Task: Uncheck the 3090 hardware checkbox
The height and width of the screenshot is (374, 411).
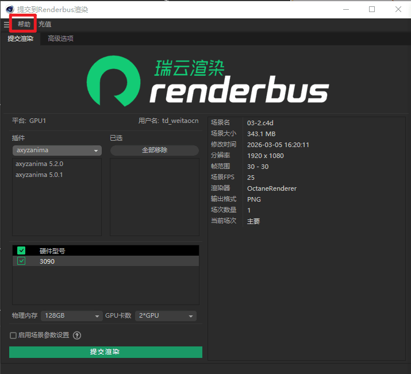Action: click(x=21, y=261)
